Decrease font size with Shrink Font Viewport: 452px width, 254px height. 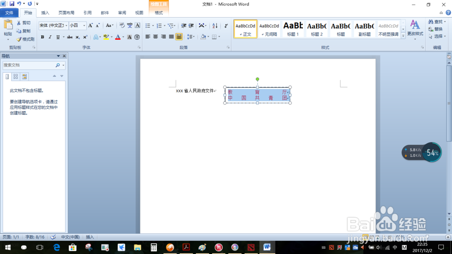click(98, 25)
